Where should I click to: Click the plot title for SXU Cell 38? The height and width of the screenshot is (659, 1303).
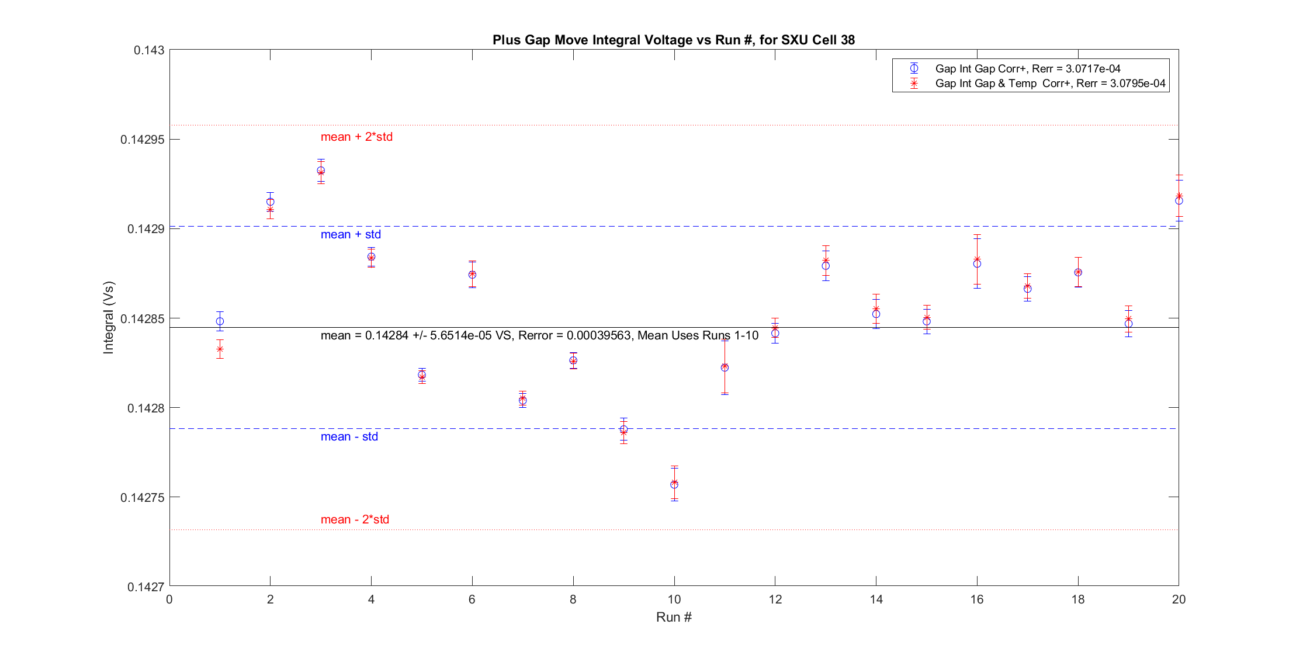pos(673,40)
